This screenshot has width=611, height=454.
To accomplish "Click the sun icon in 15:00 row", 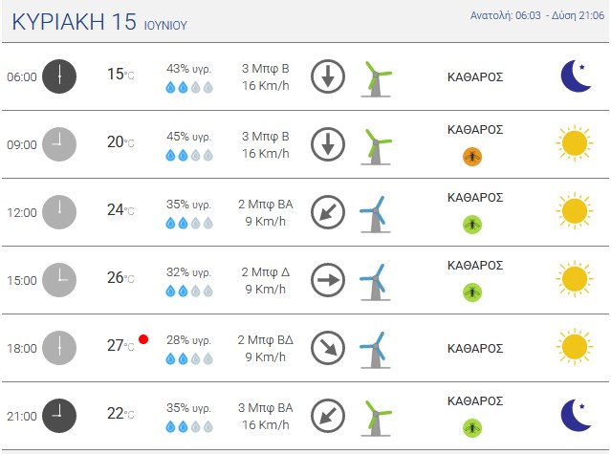I will 575,278.
